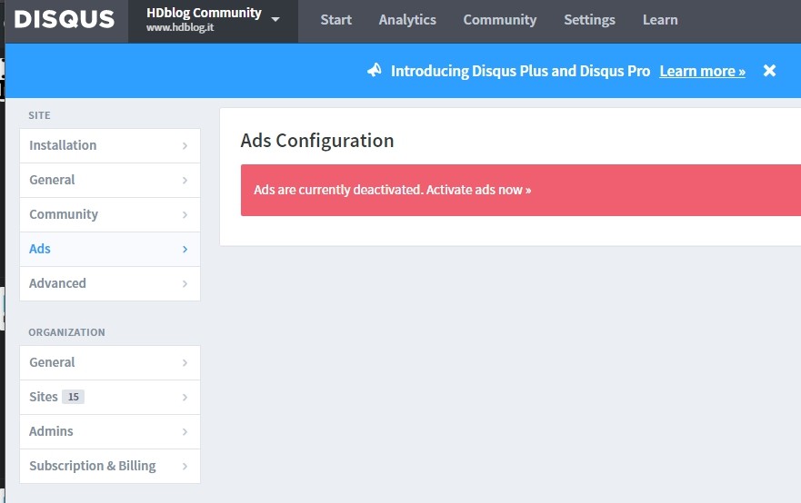The height and width of the screenshot is (503, 801).
Task: Select Ads in the sidebar
Action: 110,249
